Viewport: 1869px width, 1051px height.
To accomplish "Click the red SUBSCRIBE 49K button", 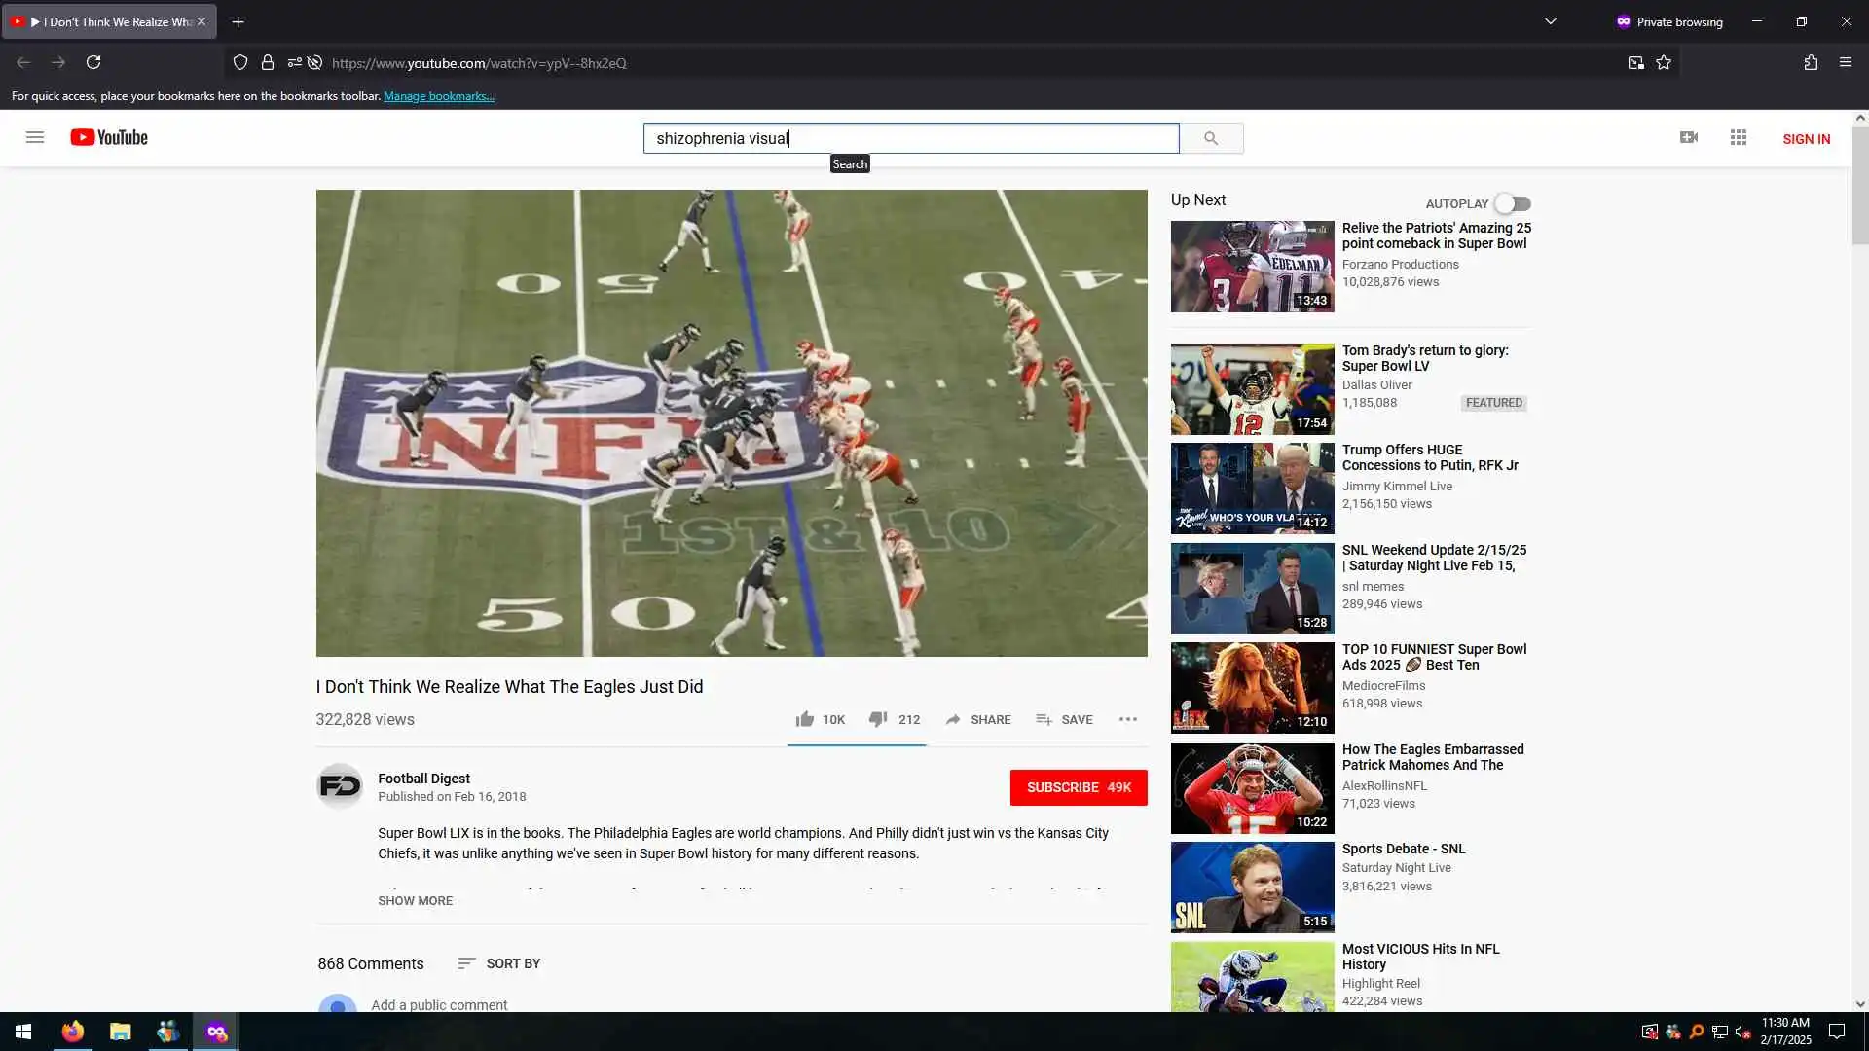I will tap(1078, 787).
